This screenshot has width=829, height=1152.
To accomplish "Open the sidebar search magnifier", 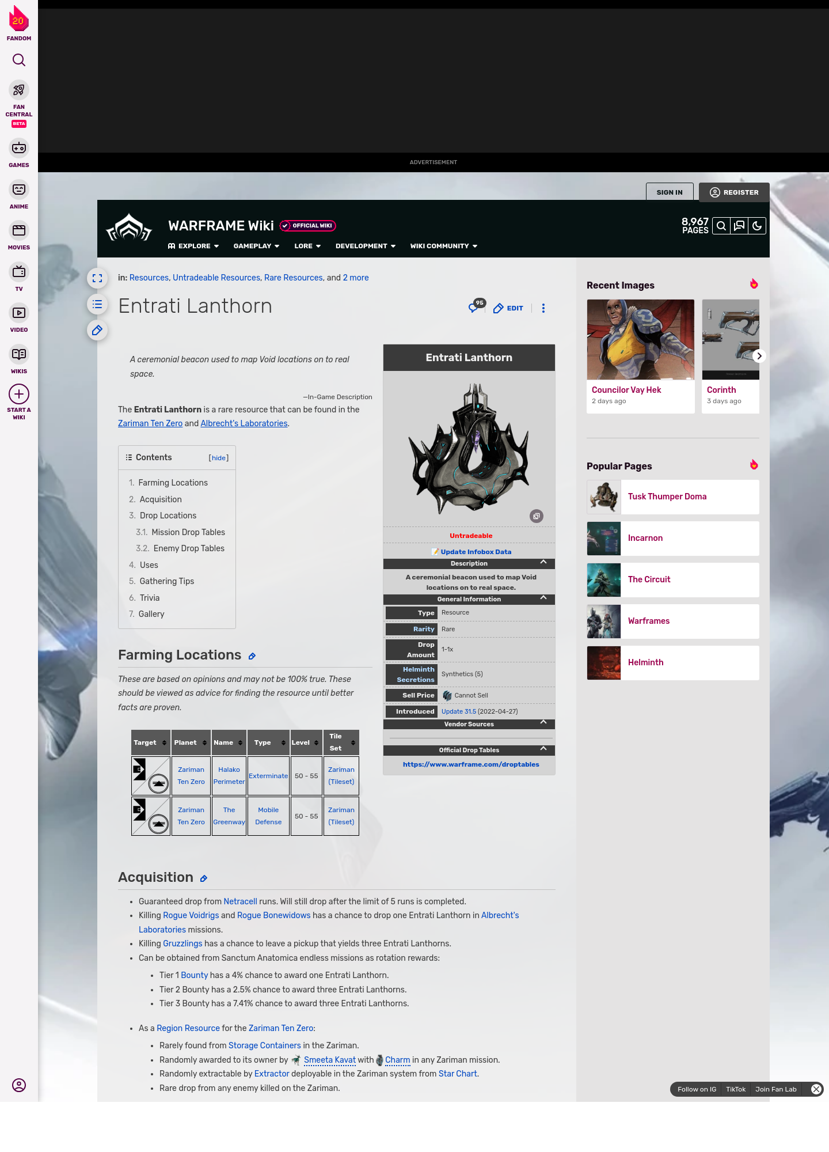I will pyautogui.click(x=19, y=60).
